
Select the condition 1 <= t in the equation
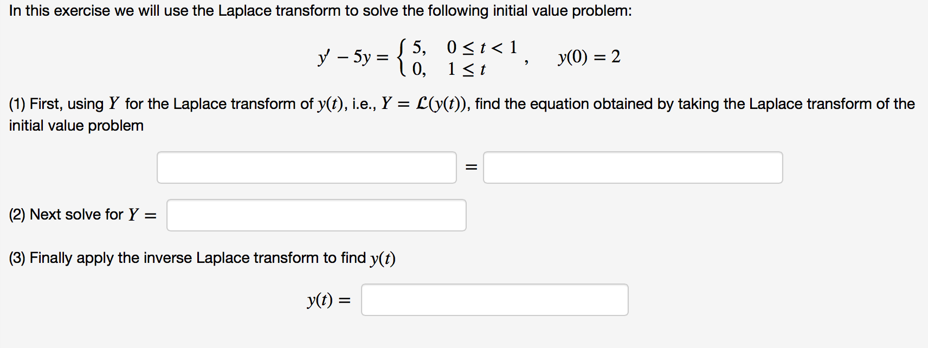(x=466, y=68)
